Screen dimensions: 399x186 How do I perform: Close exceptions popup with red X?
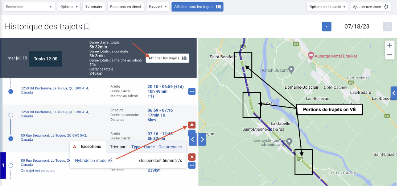(x=192, y=157)
